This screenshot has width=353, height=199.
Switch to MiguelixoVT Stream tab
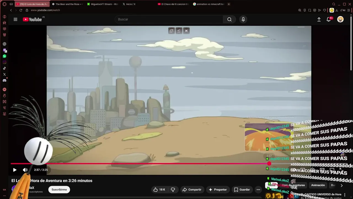click(103, 4)
